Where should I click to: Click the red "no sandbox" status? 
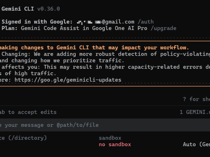tap(115, 144)
